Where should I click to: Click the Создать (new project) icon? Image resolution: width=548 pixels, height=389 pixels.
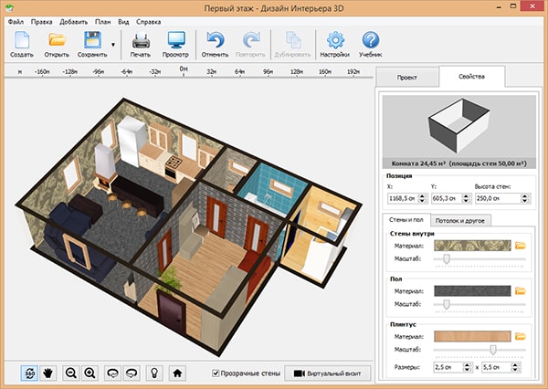click(x=22, y=43)
